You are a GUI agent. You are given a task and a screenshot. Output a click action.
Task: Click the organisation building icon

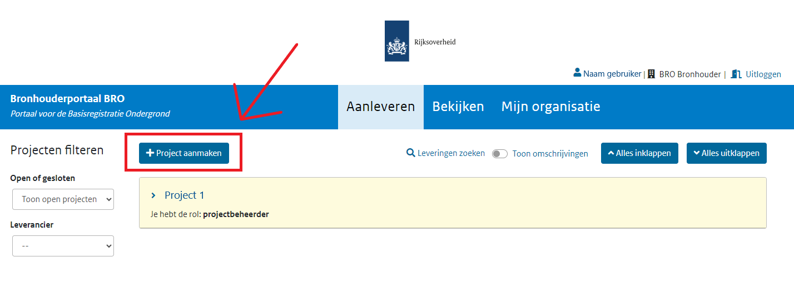pos(651,74)
